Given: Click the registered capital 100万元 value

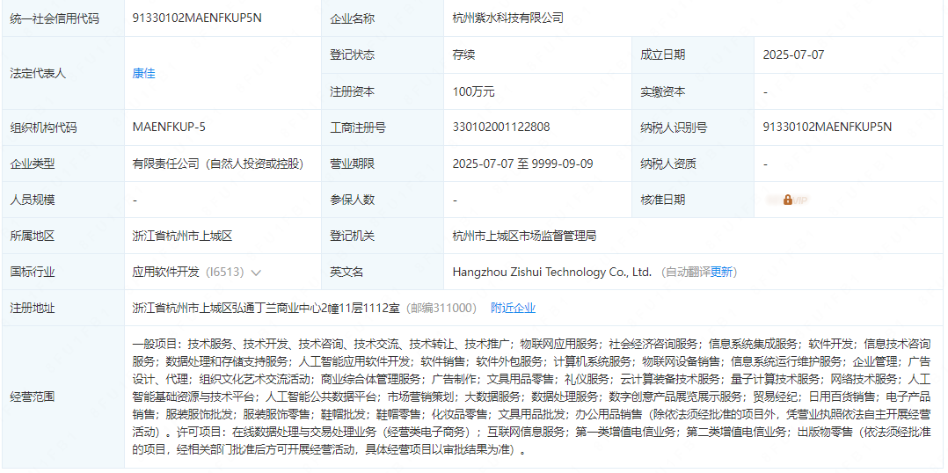Looking at the screenshot, I should (473, 91).
